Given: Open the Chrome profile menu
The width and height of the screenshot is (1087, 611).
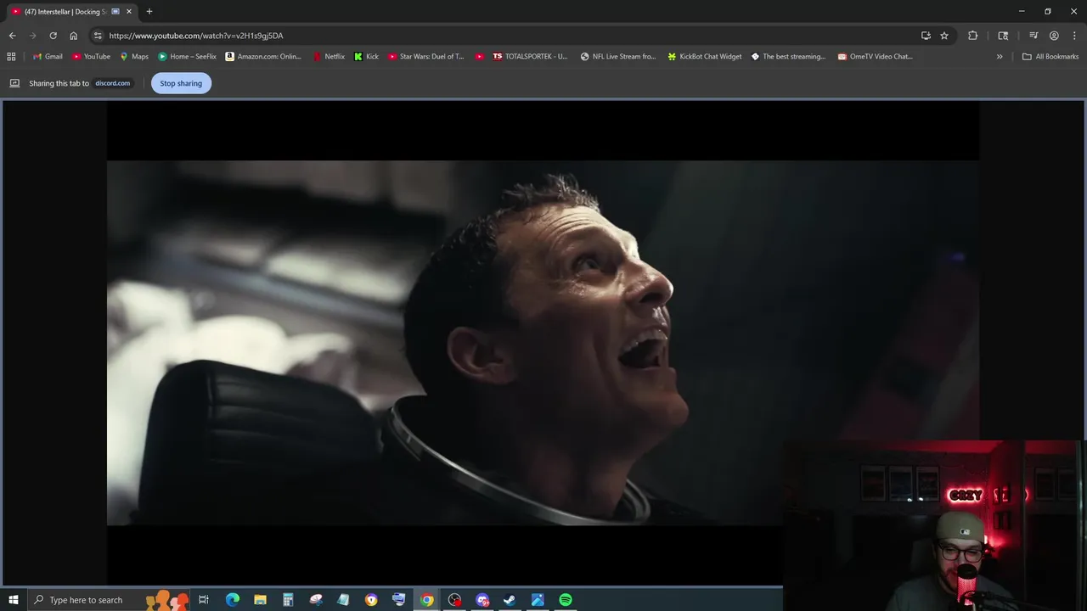Looking at the screenshot, I should [x=1054, y=36].
